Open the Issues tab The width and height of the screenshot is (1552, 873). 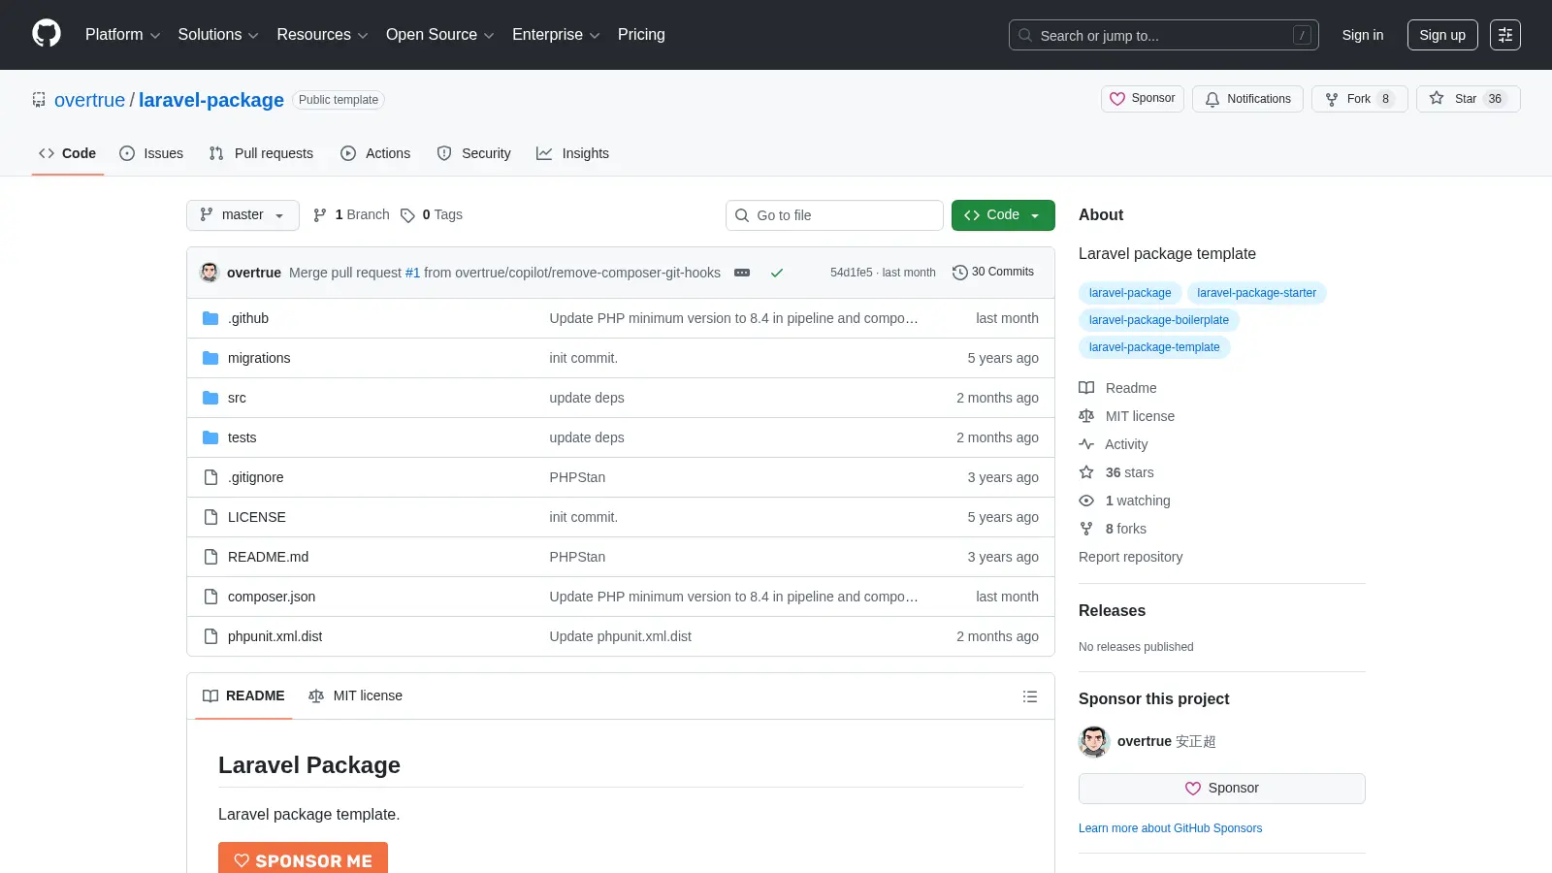point(151,153)
